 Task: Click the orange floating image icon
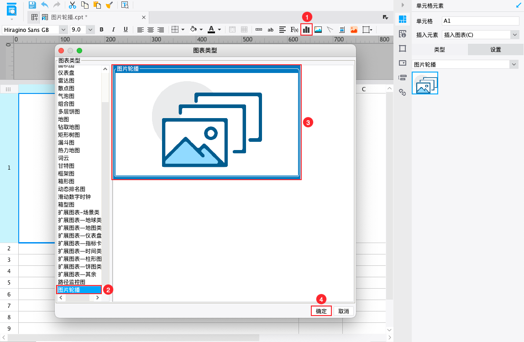(x=354, y=30)
